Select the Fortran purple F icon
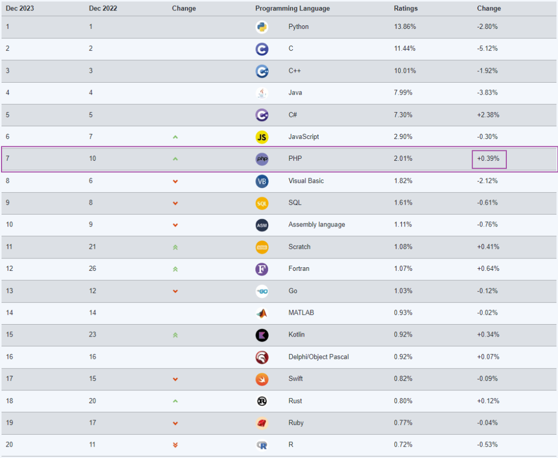 (x=262, y=269)
